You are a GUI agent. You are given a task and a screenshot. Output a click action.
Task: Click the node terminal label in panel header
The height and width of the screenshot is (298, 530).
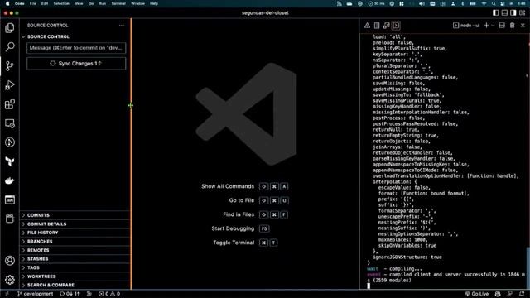click(466, 26)
